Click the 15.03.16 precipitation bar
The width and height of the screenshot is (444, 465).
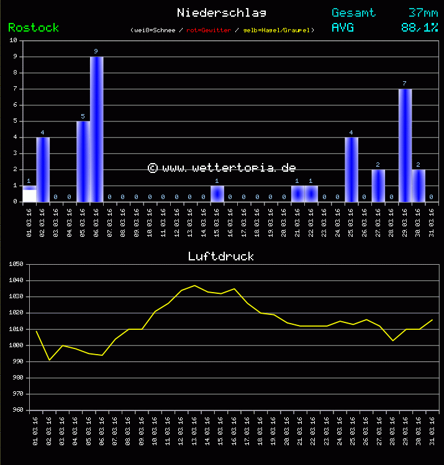point(217,193)
